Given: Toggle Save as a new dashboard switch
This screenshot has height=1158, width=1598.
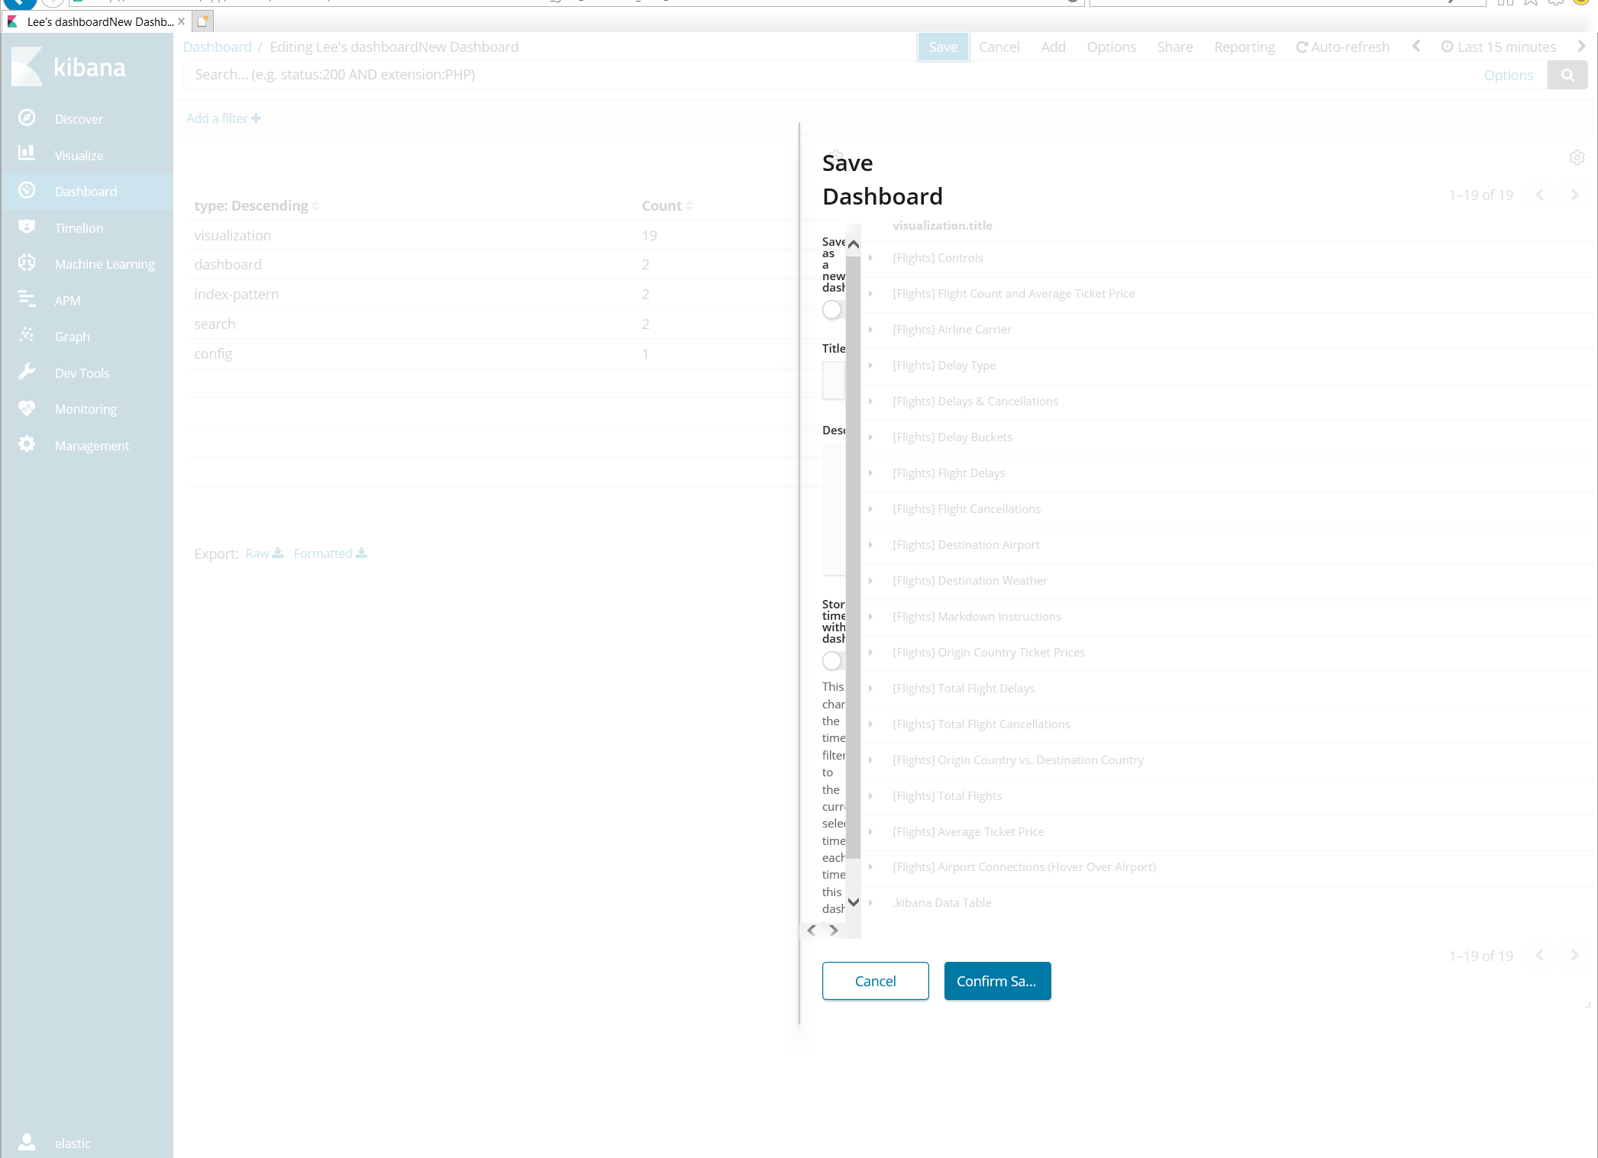Looking at the screenshot, I should 832,310.
